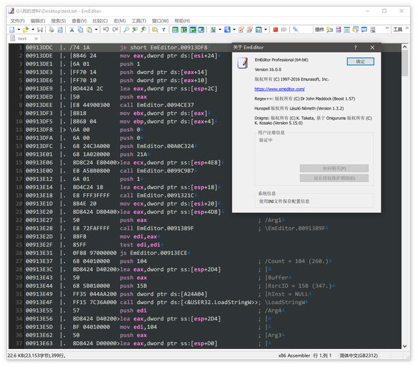The width and height of the screenshot is (418, 368).
Task: Click the Print Preview icon
Action: tap(60, 29)
